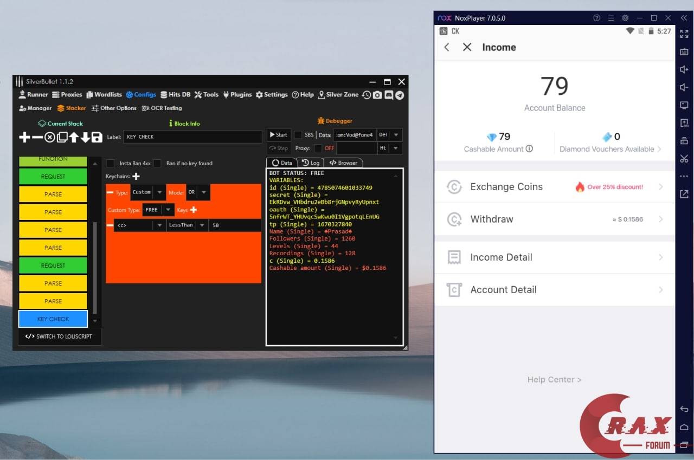Expand the Debugger data type dropdown
Screen dimensions: 694x460
tap(390, 135)
